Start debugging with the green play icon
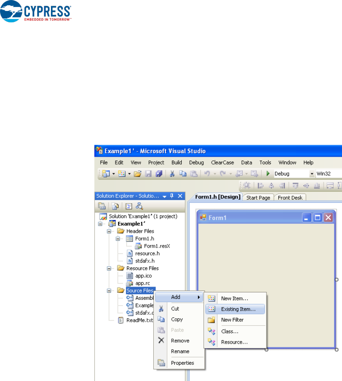Viewport: 342px width, 381px height. point(268,173)
